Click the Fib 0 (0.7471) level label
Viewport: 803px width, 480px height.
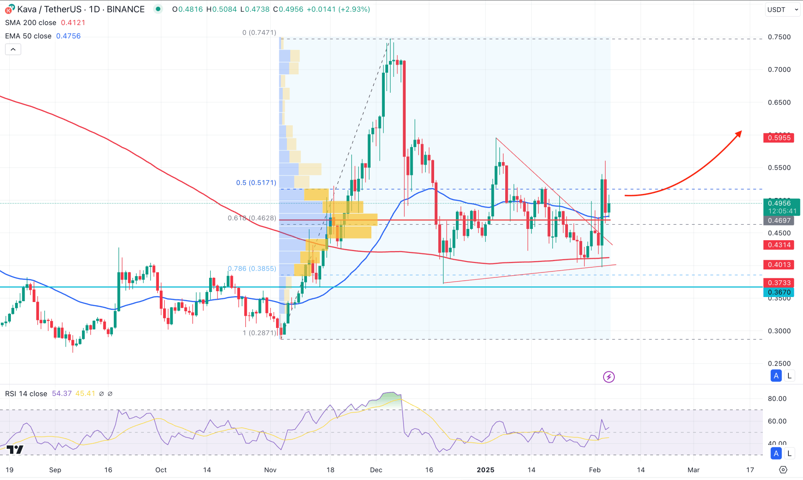[259, 33]
